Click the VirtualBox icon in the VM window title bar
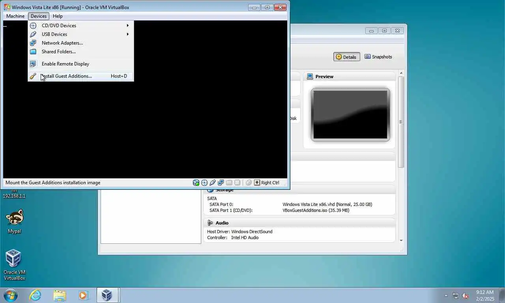 7,7
